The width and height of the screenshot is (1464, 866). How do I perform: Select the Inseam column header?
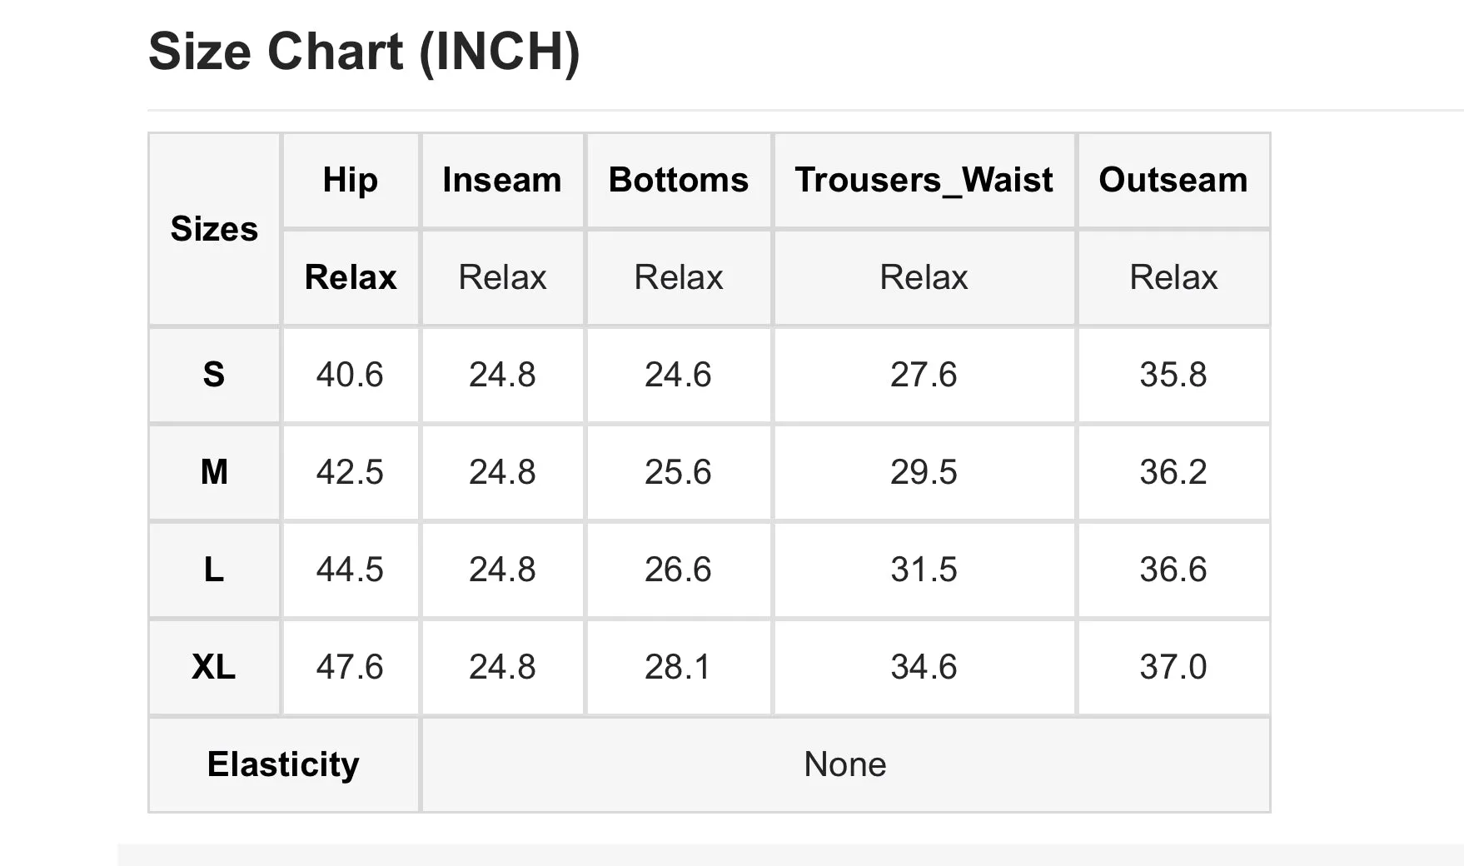coord(502,180)
